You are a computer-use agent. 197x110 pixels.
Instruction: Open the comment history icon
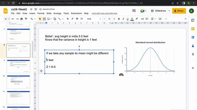coord(134,11)
